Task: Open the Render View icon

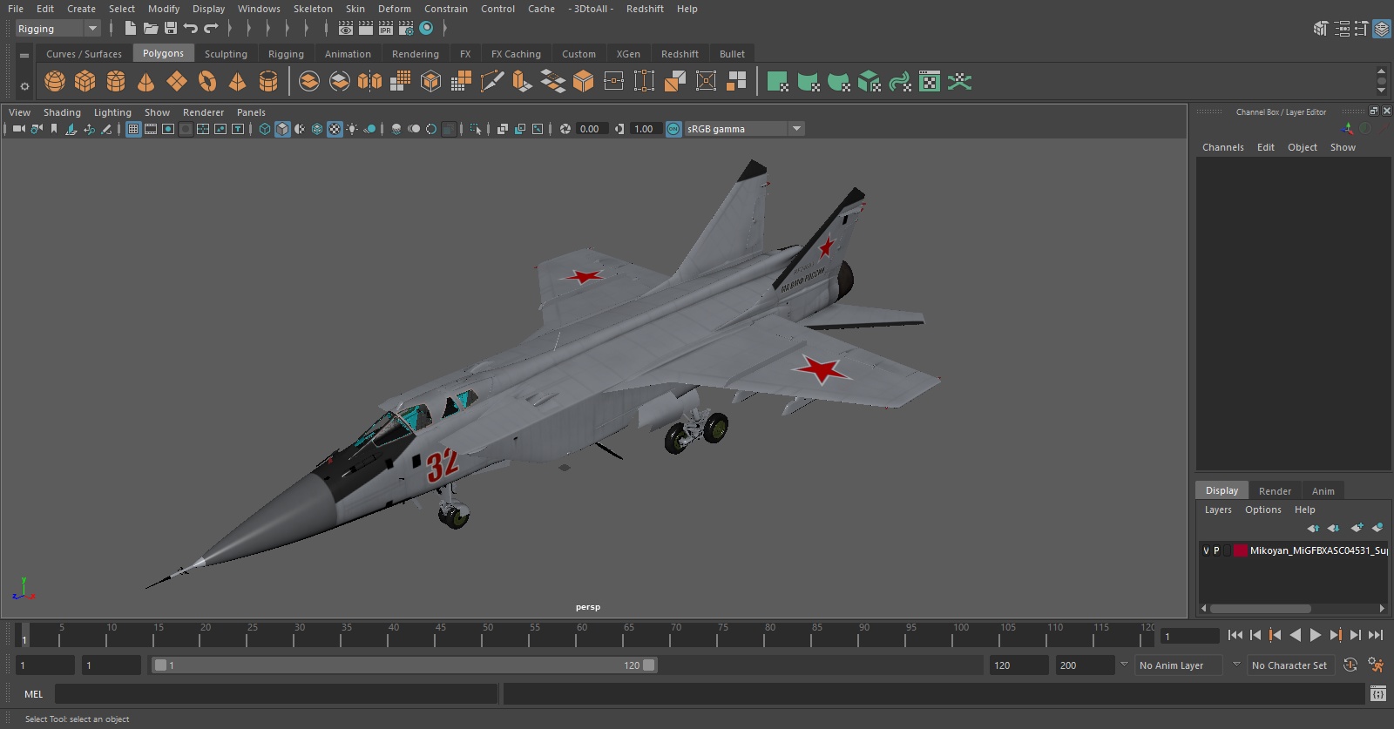Action: (346, 29)
